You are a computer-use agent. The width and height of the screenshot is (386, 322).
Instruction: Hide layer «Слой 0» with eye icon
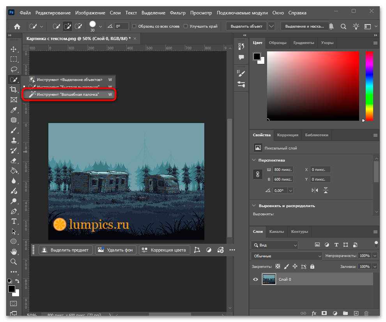click(255, 279)
